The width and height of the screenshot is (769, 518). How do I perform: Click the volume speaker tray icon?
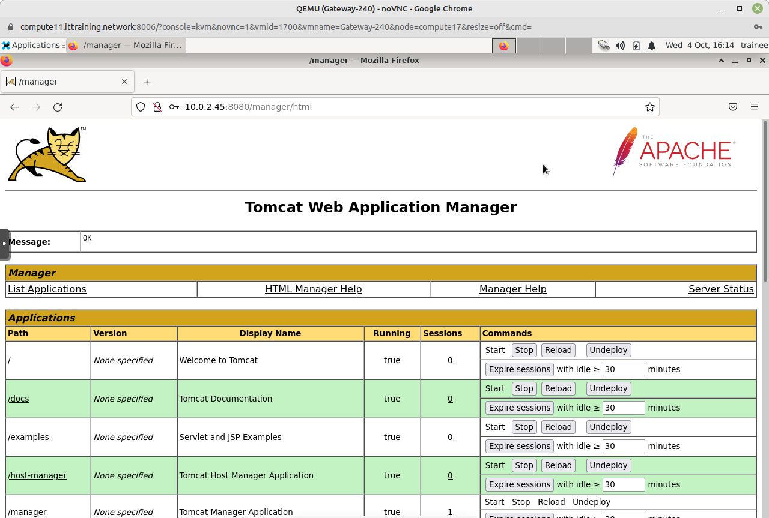pyautogui.click(x=620, y=45)
